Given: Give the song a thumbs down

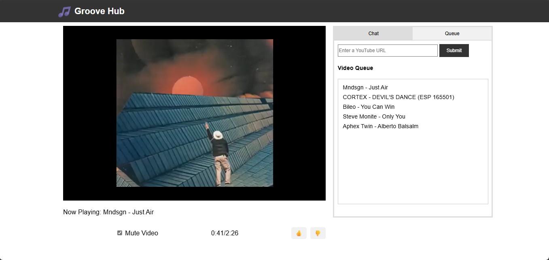Looking at the screenshot, I should tap(318, 233).
